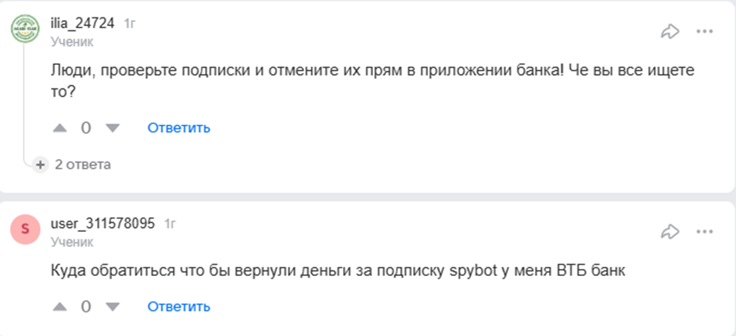736x336 pixels.
Task: Reply to user_311578095's comment with "Ответить"
Action: tap(179, 306)
